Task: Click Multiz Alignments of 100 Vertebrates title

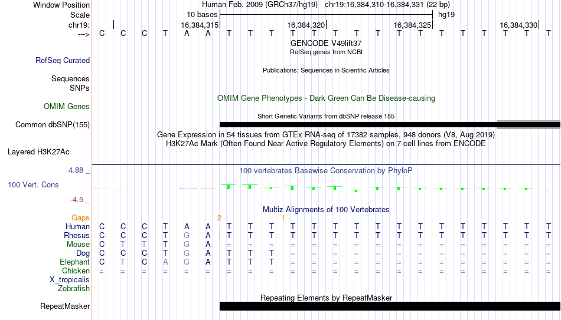Action: point(326,210)
